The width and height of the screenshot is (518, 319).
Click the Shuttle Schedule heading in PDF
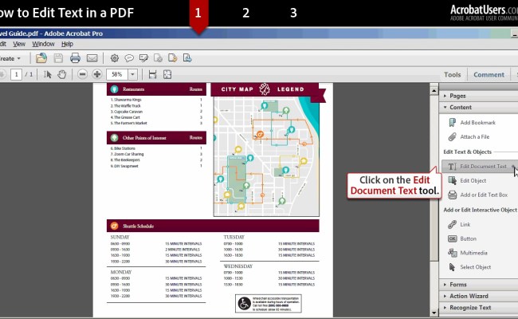pyautogui.click(x=138, y=226)
